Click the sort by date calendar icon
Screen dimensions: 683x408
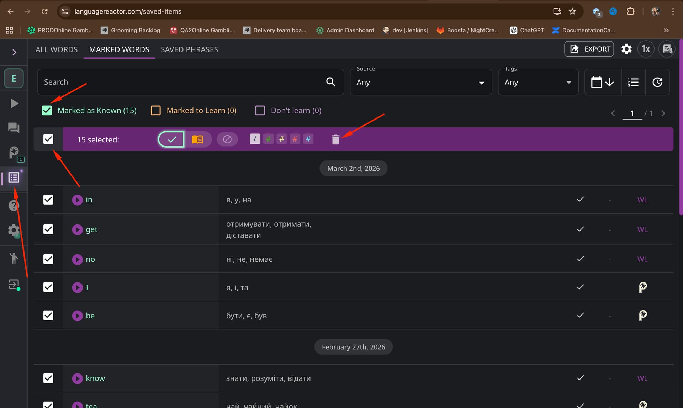tap(602, 82)
